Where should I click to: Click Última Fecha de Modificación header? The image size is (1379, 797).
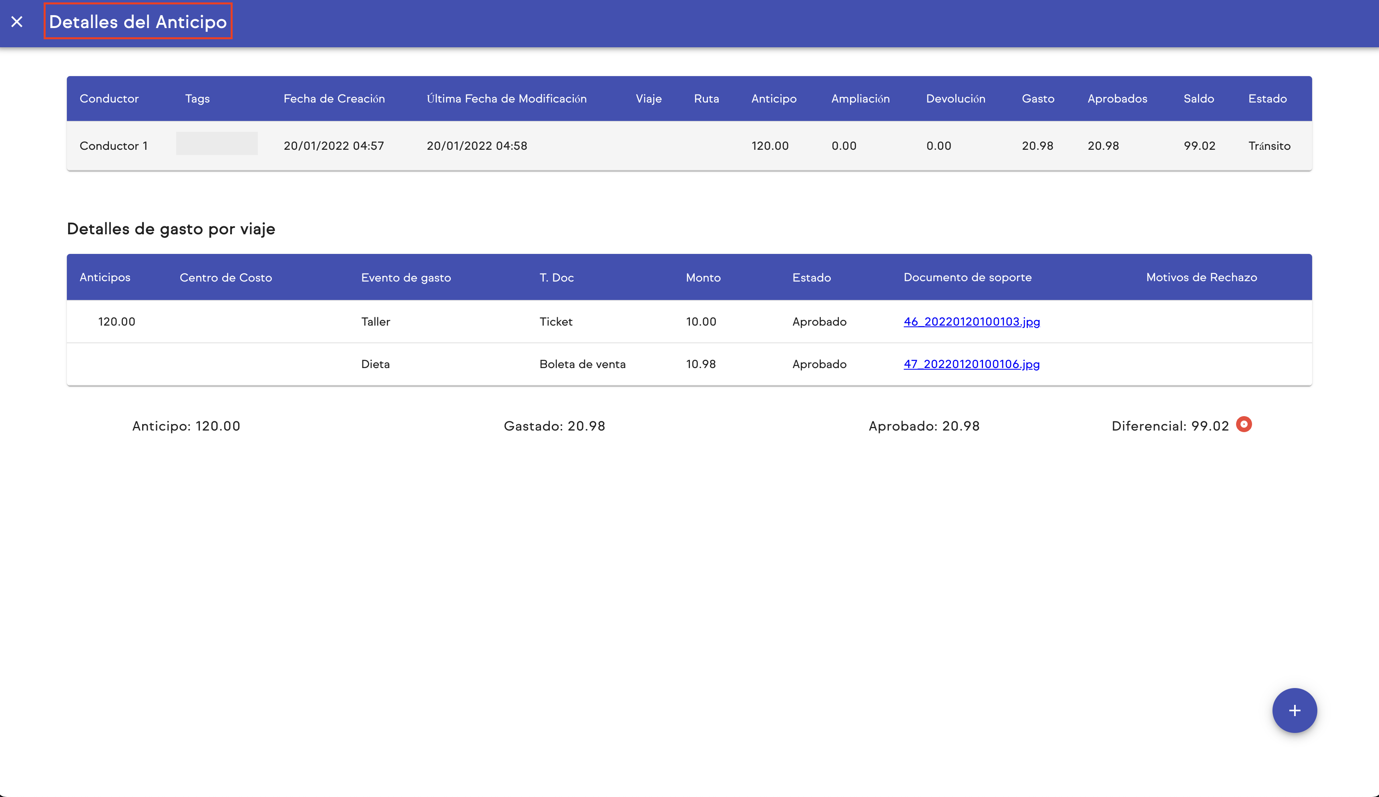pyautogui.click(x=506, y=99)
